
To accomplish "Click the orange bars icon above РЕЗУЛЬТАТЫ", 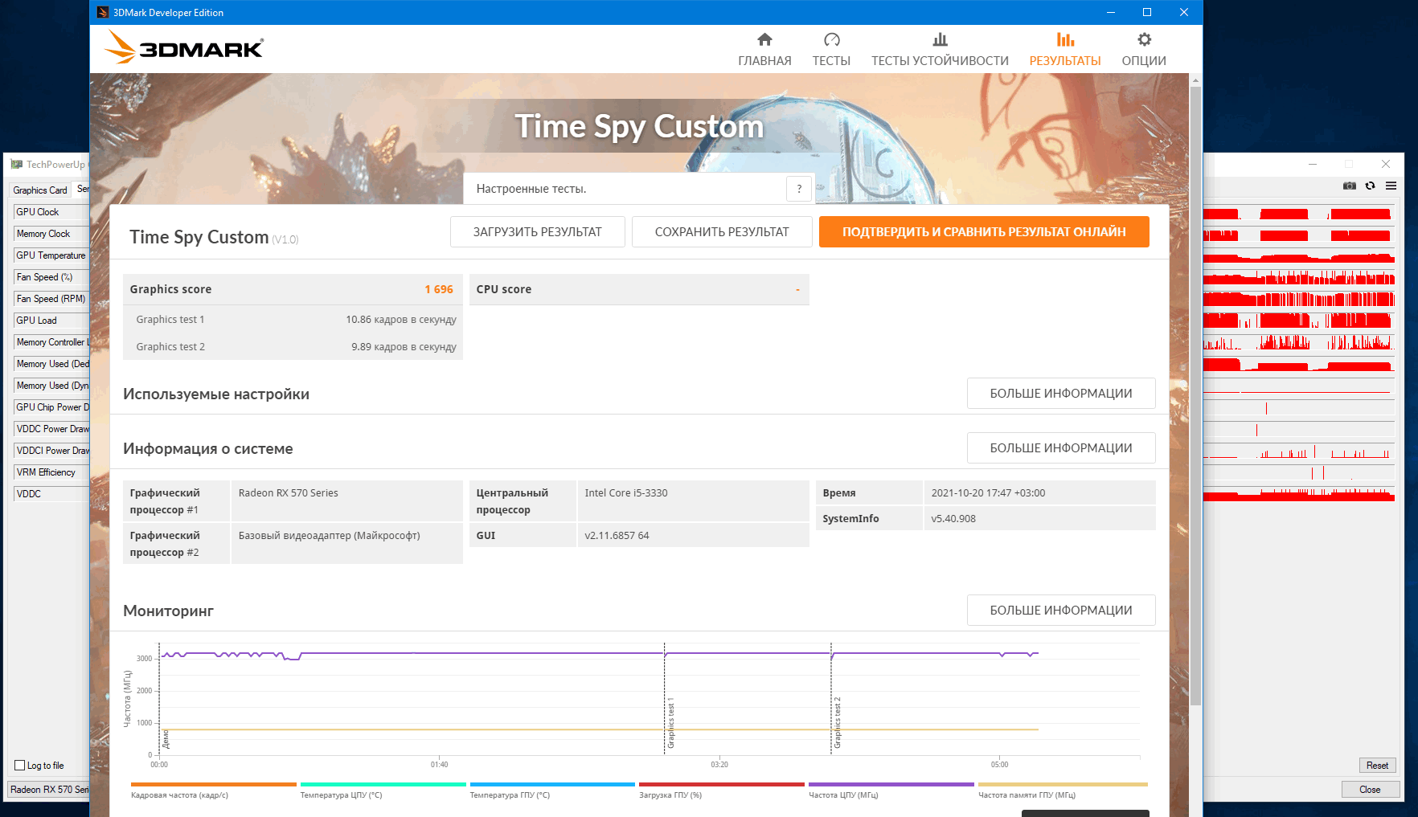I will [x=1065, y=39].
